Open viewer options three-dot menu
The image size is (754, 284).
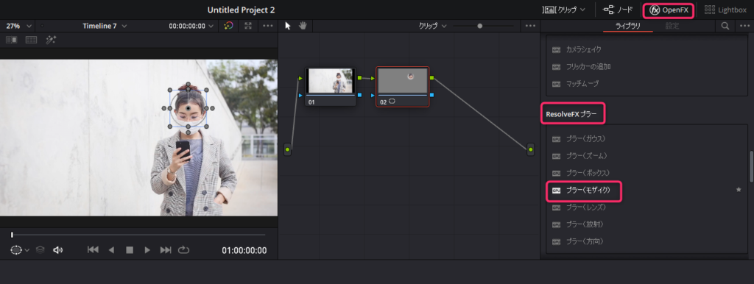(268, 26)
